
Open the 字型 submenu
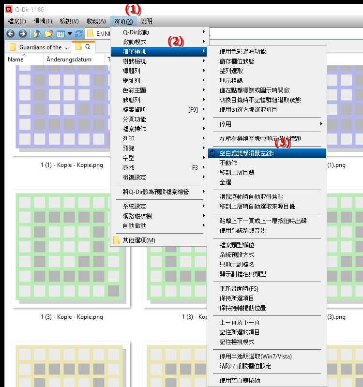click(x=159, y=158)
